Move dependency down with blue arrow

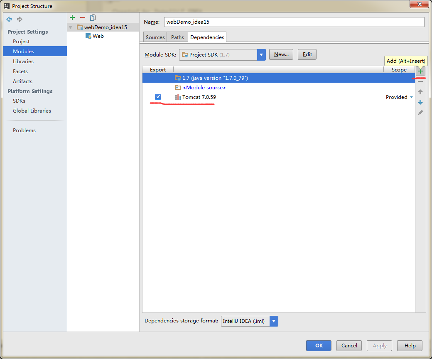point(420,102)
